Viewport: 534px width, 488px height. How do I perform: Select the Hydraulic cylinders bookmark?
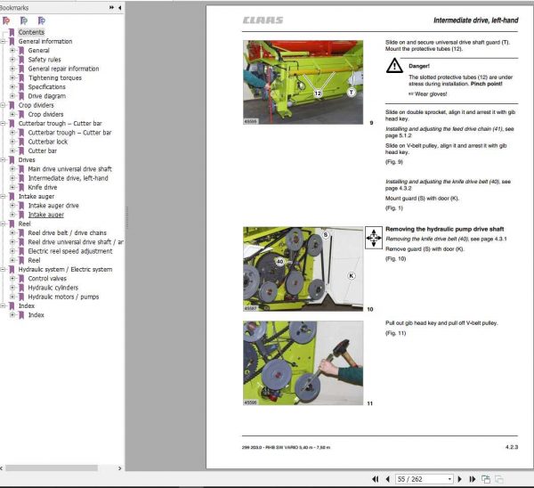[x=53, y=288]
